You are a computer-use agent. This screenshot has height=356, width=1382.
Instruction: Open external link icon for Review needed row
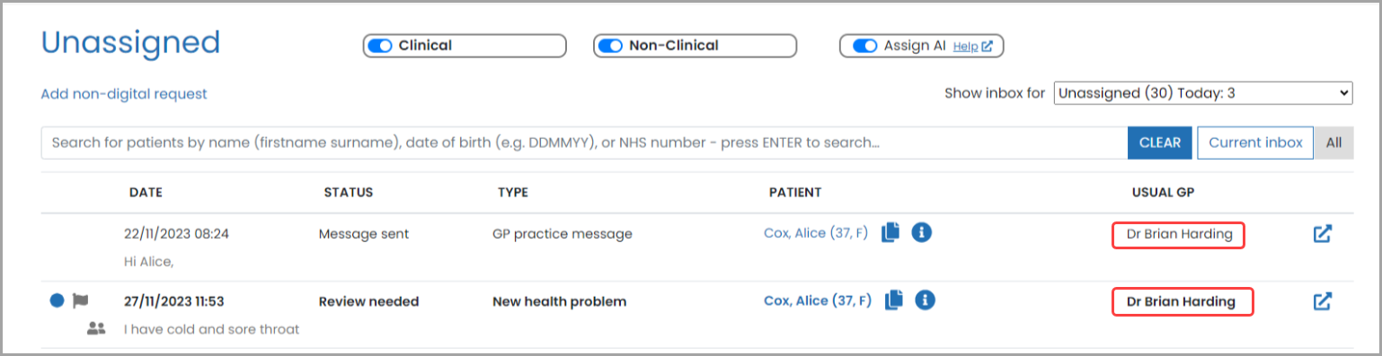(1322, 301)
